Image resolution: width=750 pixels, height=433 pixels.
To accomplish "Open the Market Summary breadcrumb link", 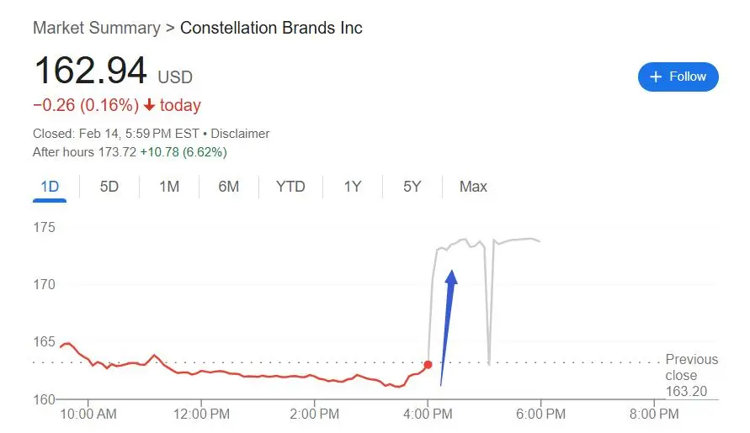I will click(97, 28).
